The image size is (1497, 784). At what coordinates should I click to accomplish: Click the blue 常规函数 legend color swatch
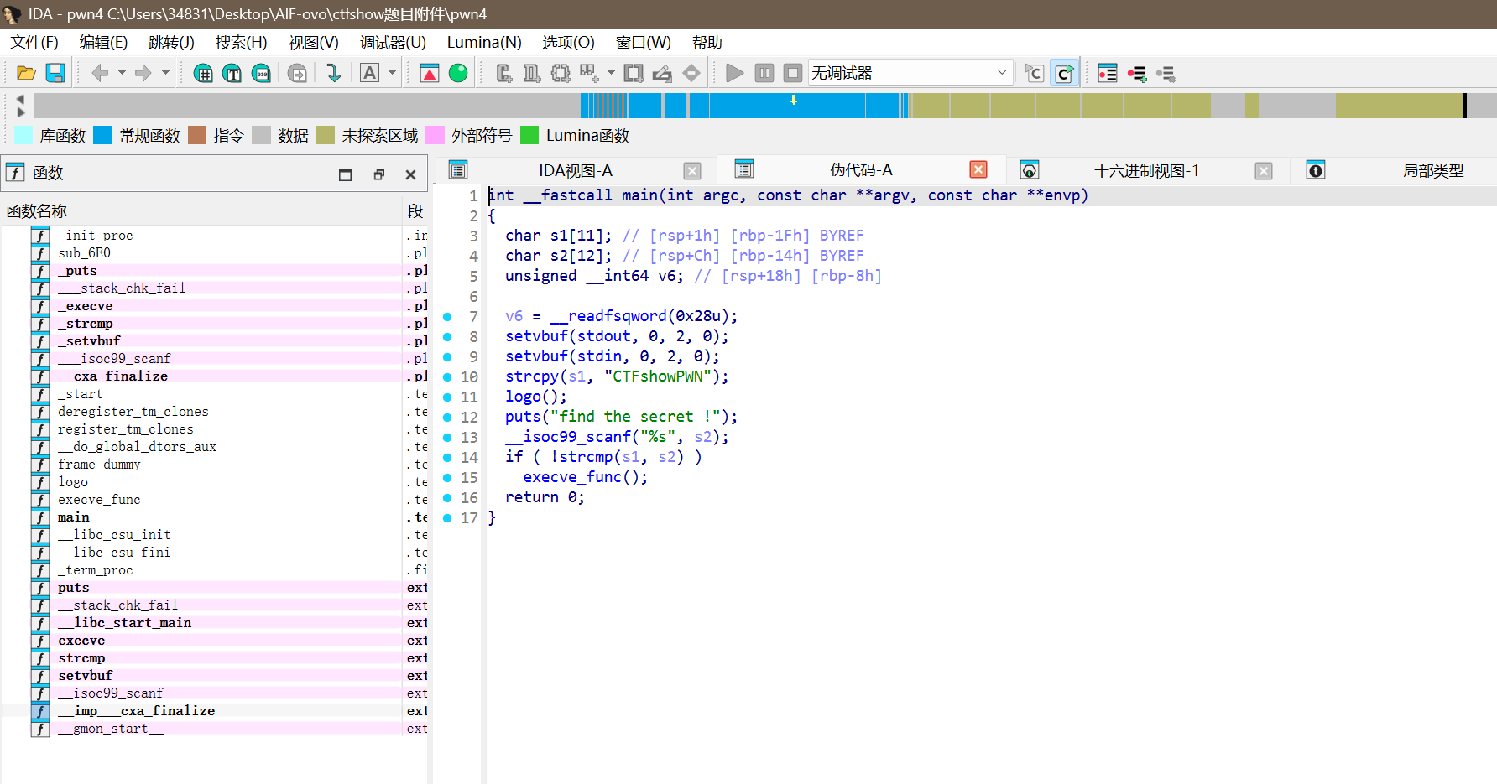pyautogui.click(x=103, y=136)
